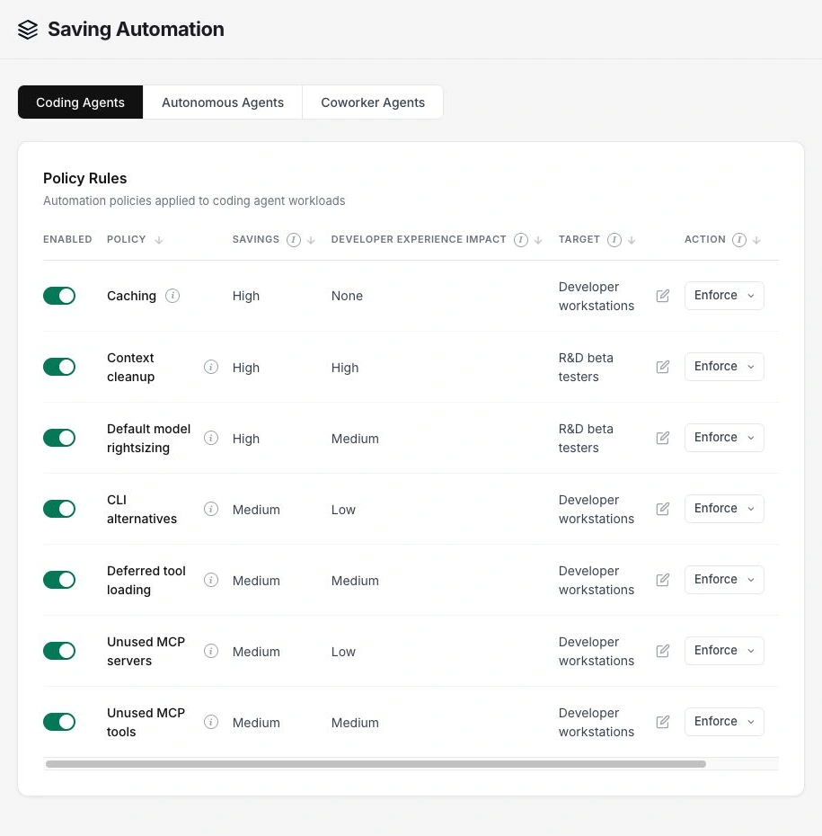Click the 'Policy Rules' heading
This screenshot has height=836, width=822.
point(85,178)
